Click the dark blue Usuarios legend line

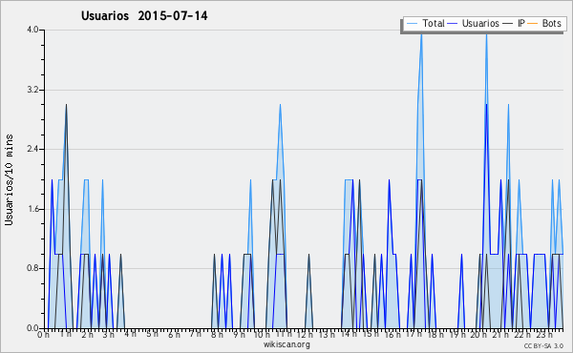[x=453, y=24]
